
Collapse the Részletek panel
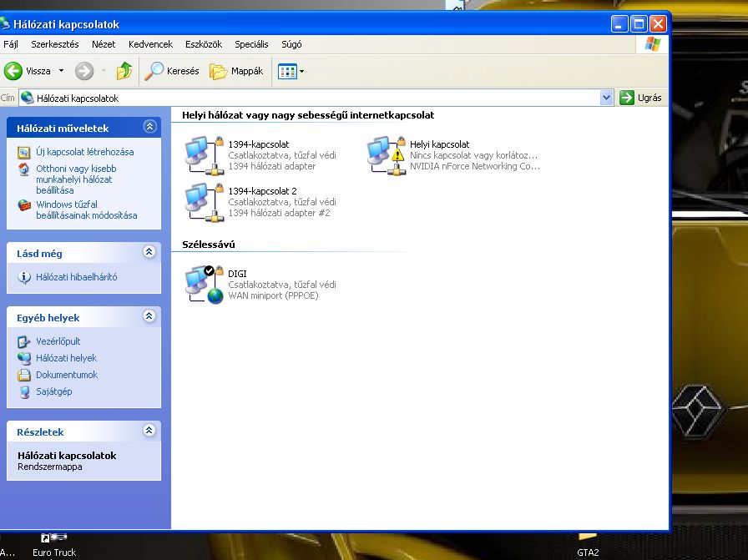[x=149, y=431]
